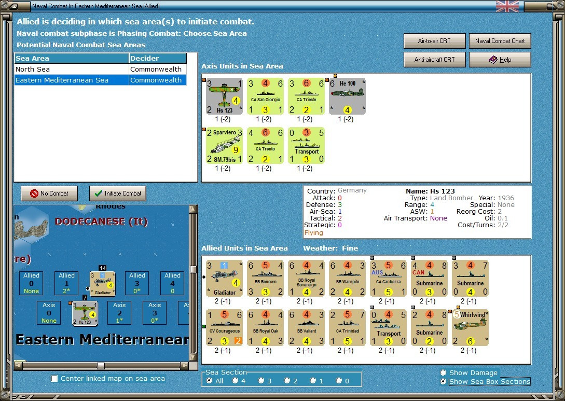Click the Allied 1 sea box on map

66,283
